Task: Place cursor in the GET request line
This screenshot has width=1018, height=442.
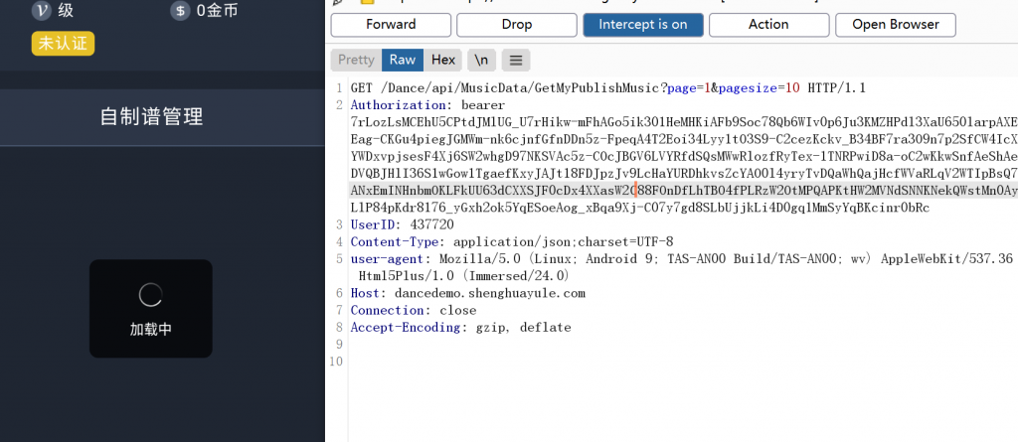Action: coord(596,88)
